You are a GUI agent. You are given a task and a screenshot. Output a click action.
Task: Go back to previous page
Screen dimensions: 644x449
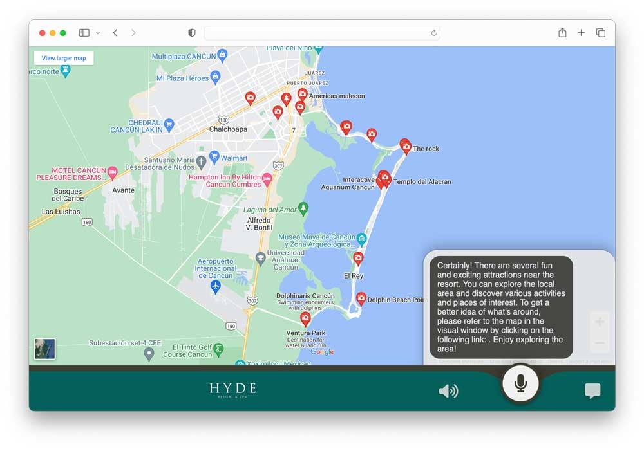coord(115,33)
